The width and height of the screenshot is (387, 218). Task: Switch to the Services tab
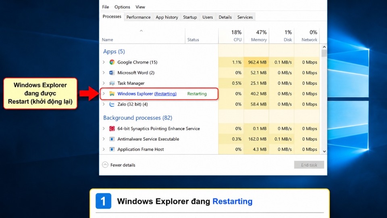(x=245, y=17)
